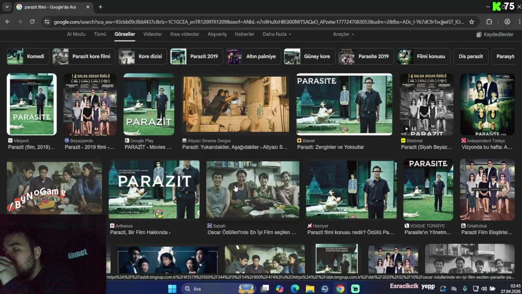Click the microphone tray icon
This screenshot has width=522, height=294.
(465, 289)
